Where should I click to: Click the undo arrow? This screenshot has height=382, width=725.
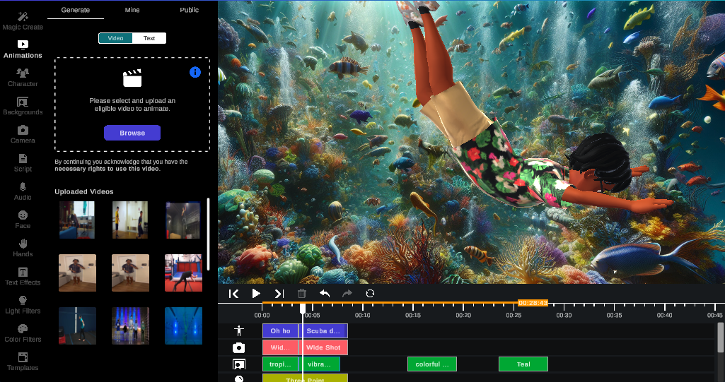pyautogui.click(x=325, y=294)
